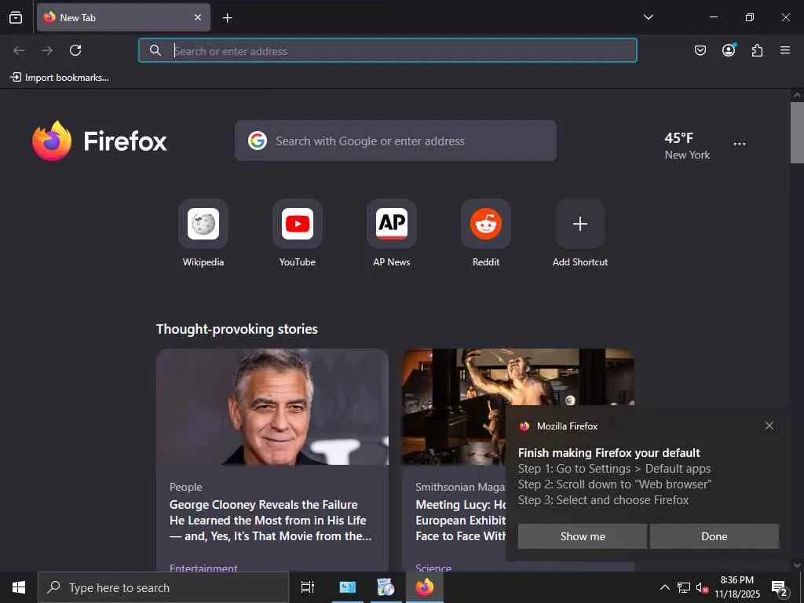804x603 pixels.
Task: Open the Save to Pocket icon
Action: tap(700, 50)
